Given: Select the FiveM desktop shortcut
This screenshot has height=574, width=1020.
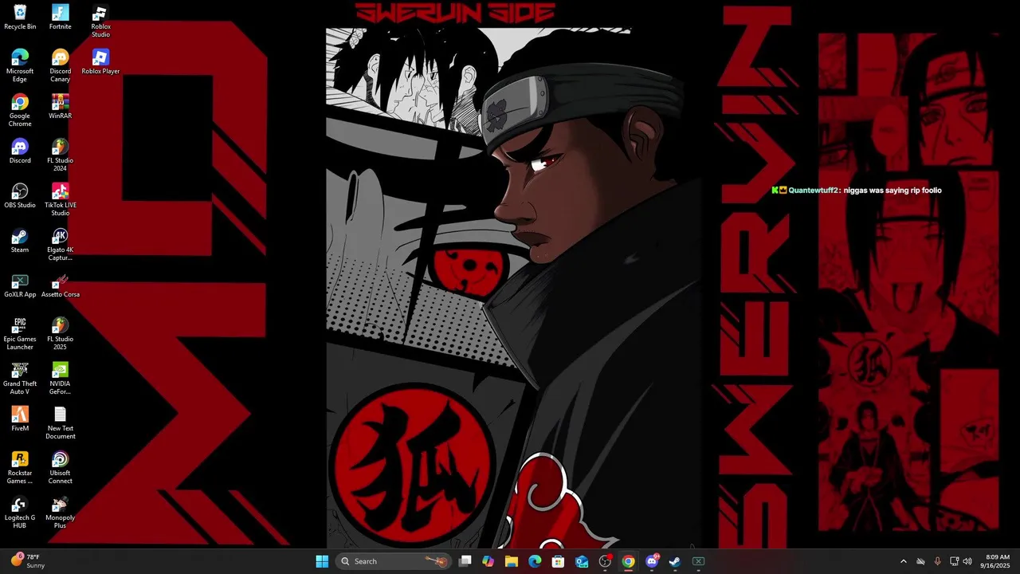Looking at the screenshot, I should coord(20,419).
